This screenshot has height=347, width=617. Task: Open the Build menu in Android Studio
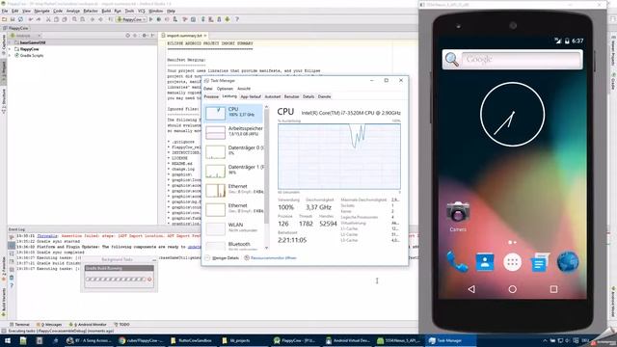[106, 11]
